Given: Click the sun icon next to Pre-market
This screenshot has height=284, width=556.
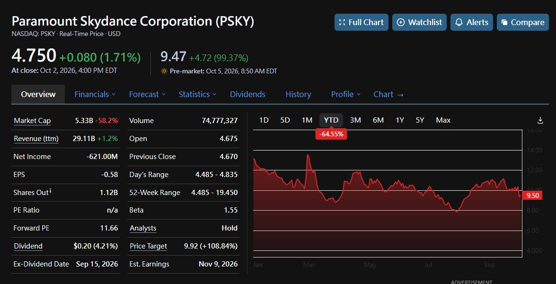Looking at the screenshot, I should coord(164,71).
